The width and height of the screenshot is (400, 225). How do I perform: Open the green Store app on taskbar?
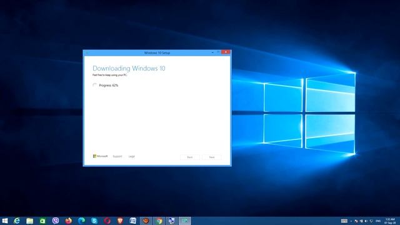[x=42, y=221]
